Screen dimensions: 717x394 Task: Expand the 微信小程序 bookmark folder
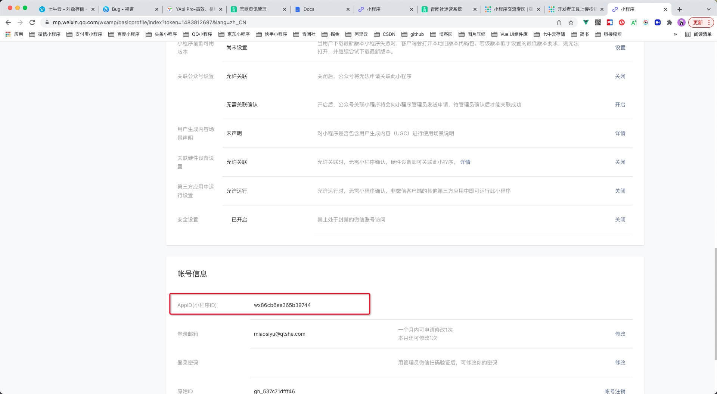[44, 34]
